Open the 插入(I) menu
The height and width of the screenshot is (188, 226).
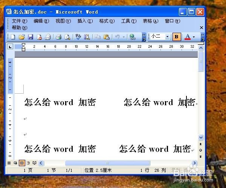coord(85,21)
